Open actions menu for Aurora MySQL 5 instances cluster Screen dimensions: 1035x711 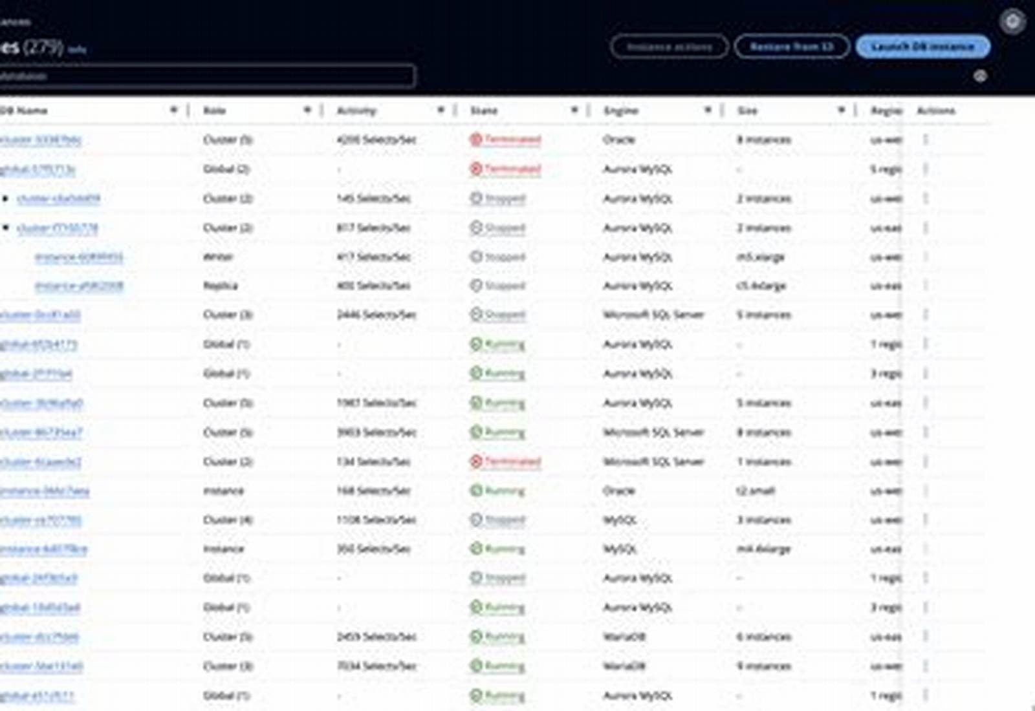[926, 403]
